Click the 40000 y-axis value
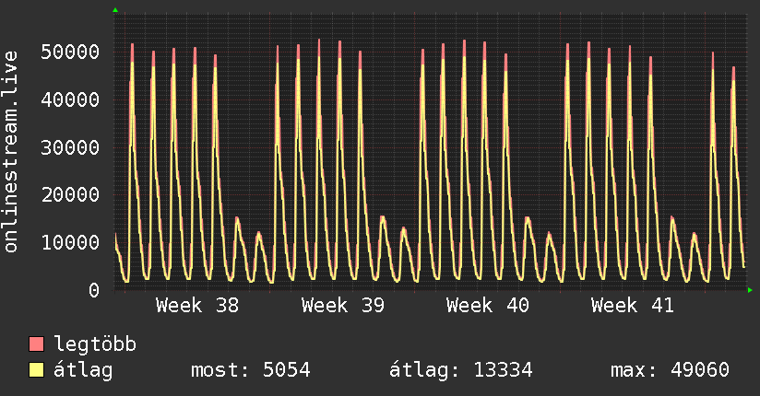Screen dimensions: 760x396 tap(70, 99)
